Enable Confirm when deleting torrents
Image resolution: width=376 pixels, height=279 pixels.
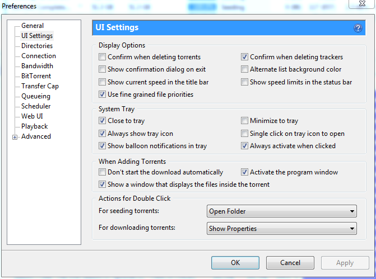click(x=102, y=57)
